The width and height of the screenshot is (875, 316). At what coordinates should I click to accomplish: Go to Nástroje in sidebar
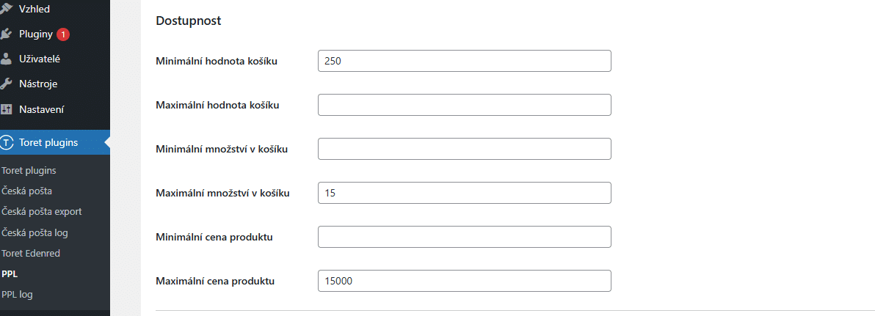38,84
